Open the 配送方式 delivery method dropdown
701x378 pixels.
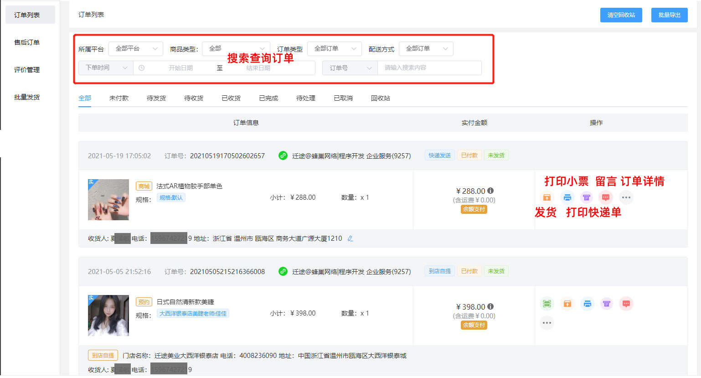pyautogui.click(x=426, y=49)
